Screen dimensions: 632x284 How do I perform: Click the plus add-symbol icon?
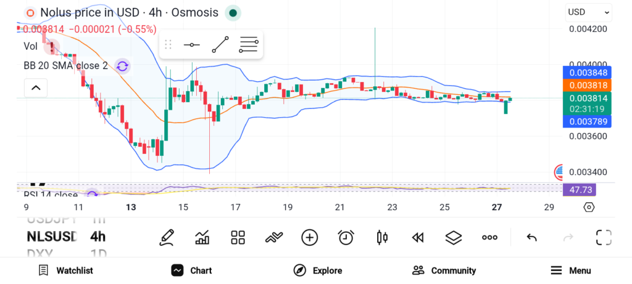(x=309, y=237)
